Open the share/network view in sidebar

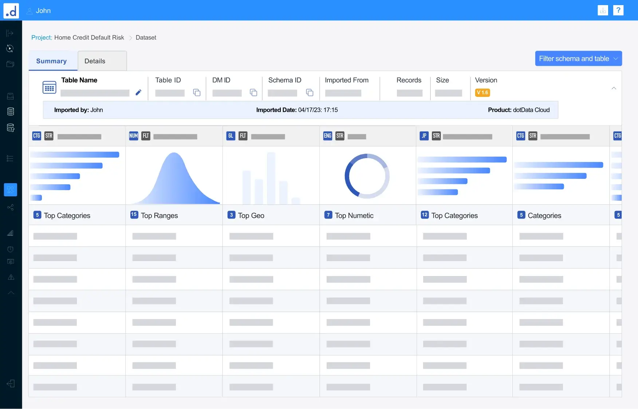tap(11, 207)
